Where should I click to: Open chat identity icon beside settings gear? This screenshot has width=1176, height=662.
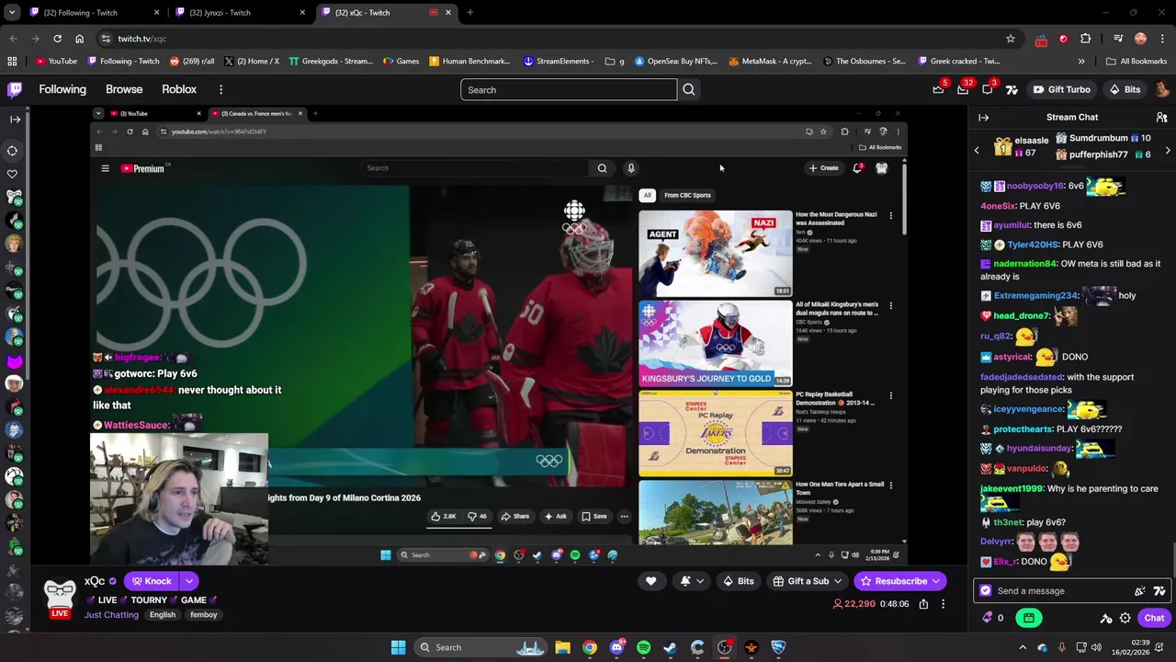[1106, 618]
